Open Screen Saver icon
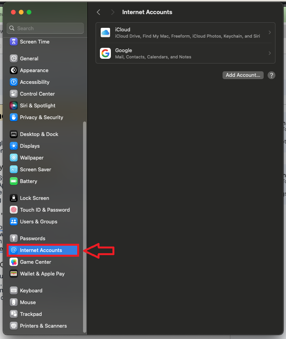 point(14,169)
